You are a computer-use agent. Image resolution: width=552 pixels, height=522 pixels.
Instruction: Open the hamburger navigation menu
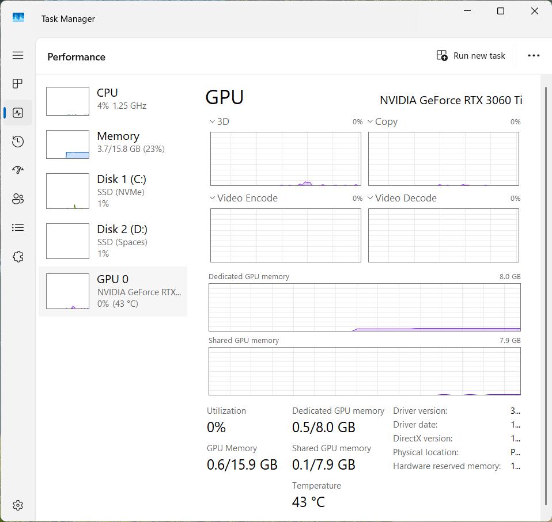18,55
